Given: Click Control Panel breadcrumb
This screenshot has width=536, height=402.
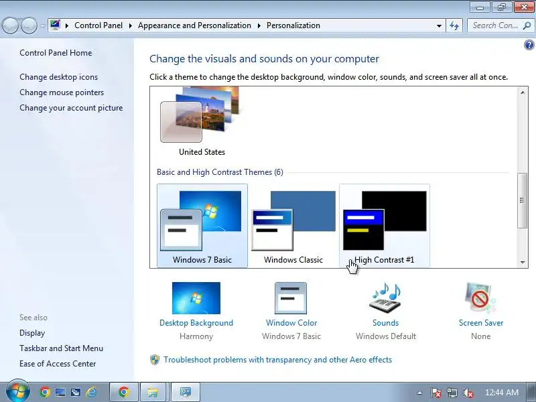Looking at the screenshot, I should pyautogui.click(x=98, y=25).
